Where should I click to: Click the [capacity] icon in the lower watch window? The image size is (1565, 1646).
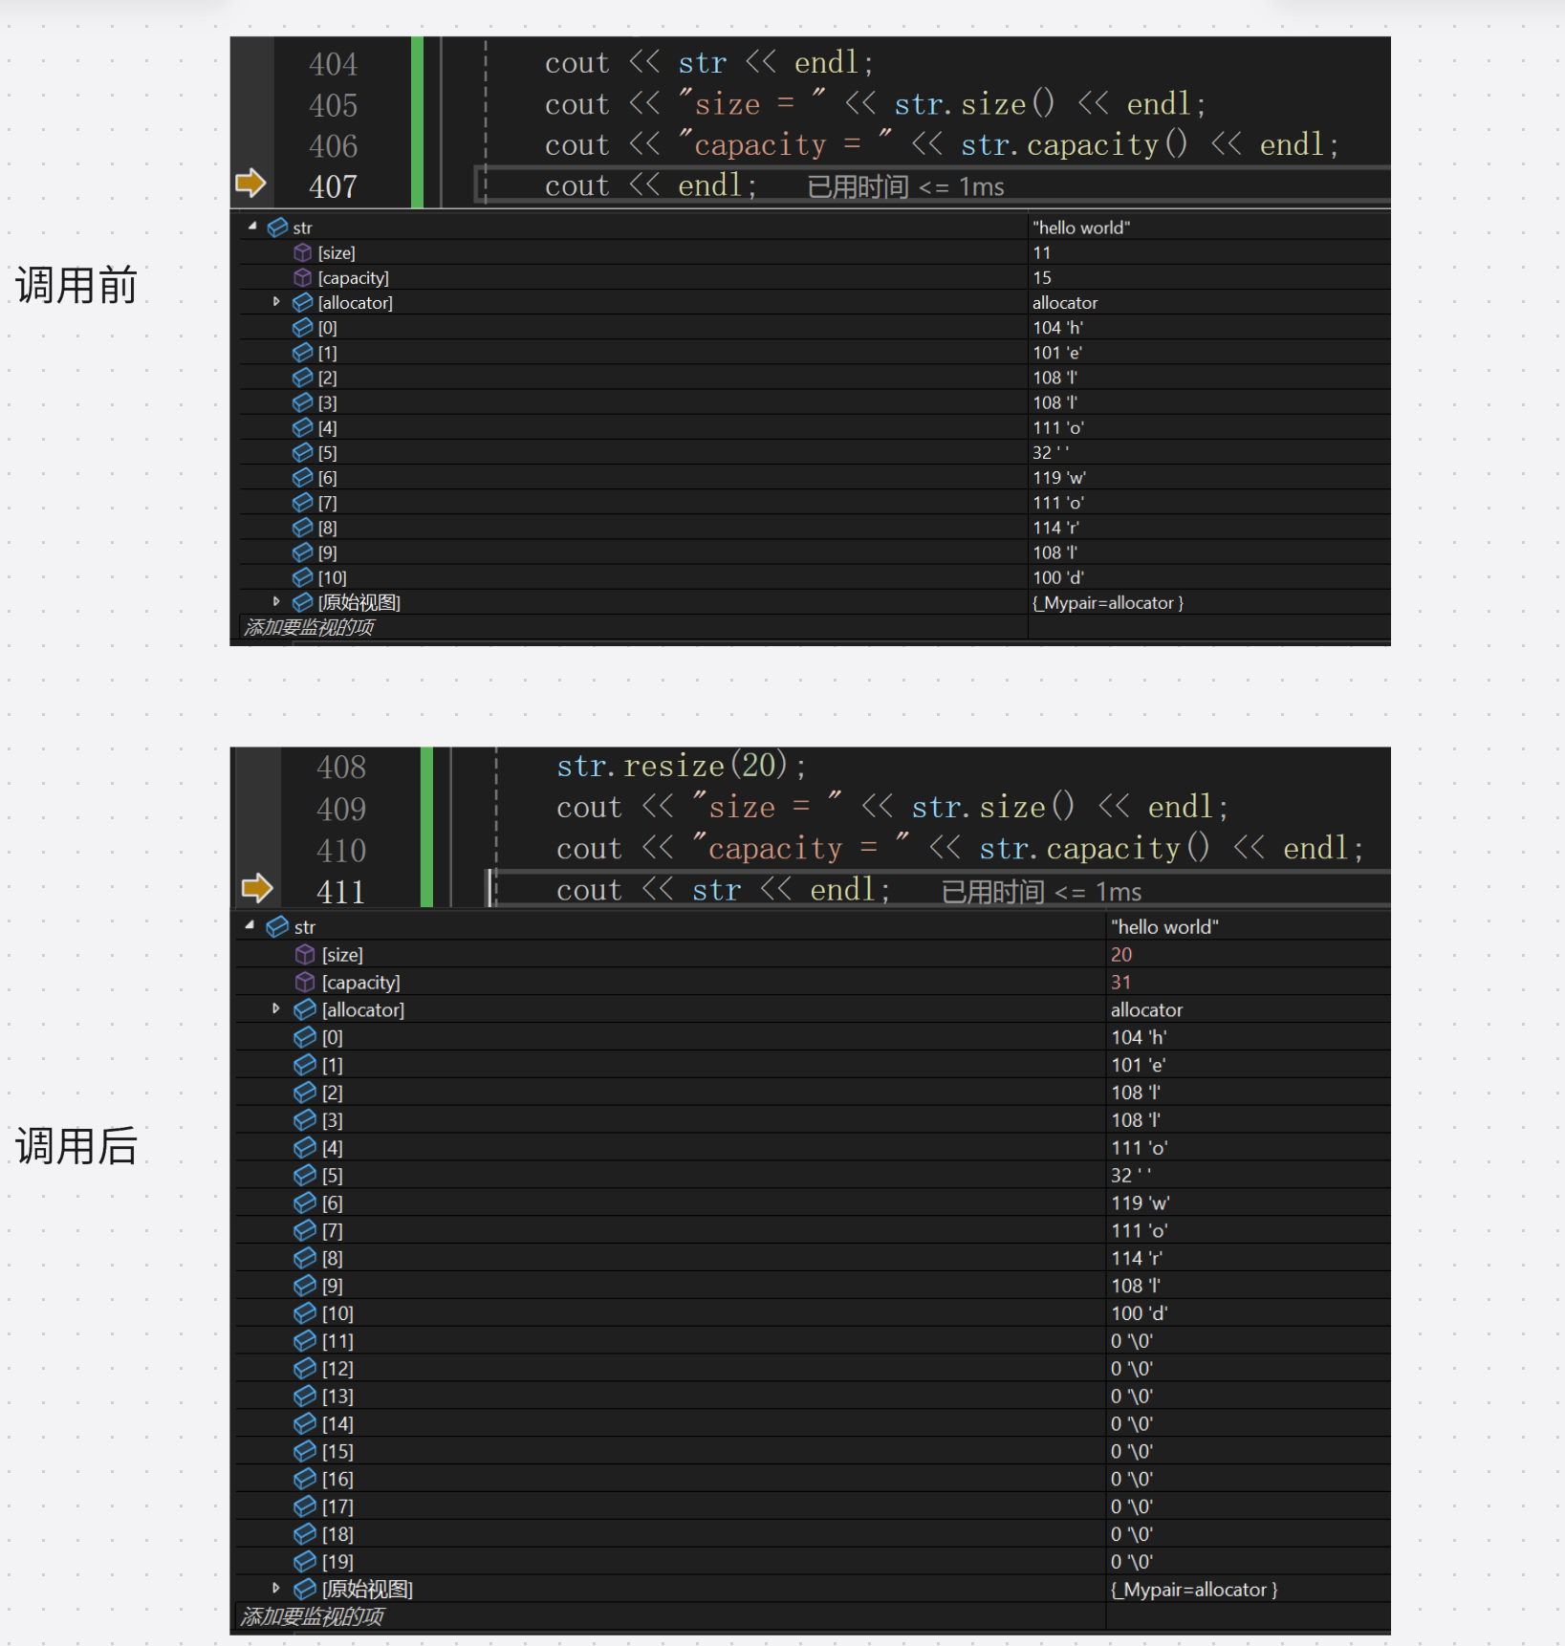click(x=305, y=982)
